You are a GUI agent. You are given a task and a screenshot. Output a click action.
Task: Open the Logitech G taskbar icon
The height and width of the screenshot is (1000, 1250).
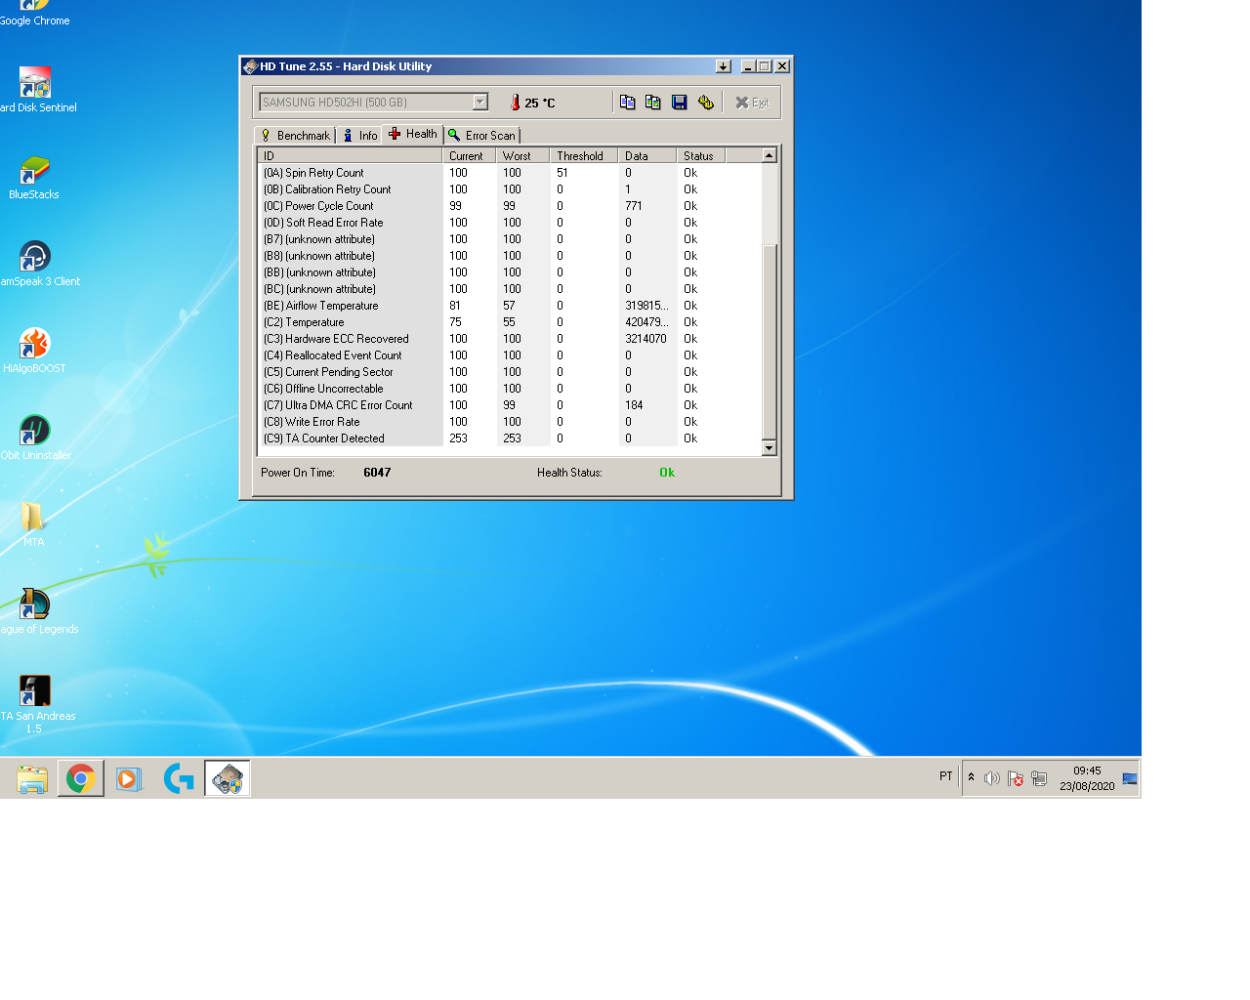178,778
